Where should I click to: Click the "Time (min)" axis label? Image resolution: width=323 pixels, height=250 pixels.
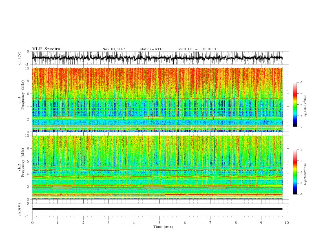point(163,227)
